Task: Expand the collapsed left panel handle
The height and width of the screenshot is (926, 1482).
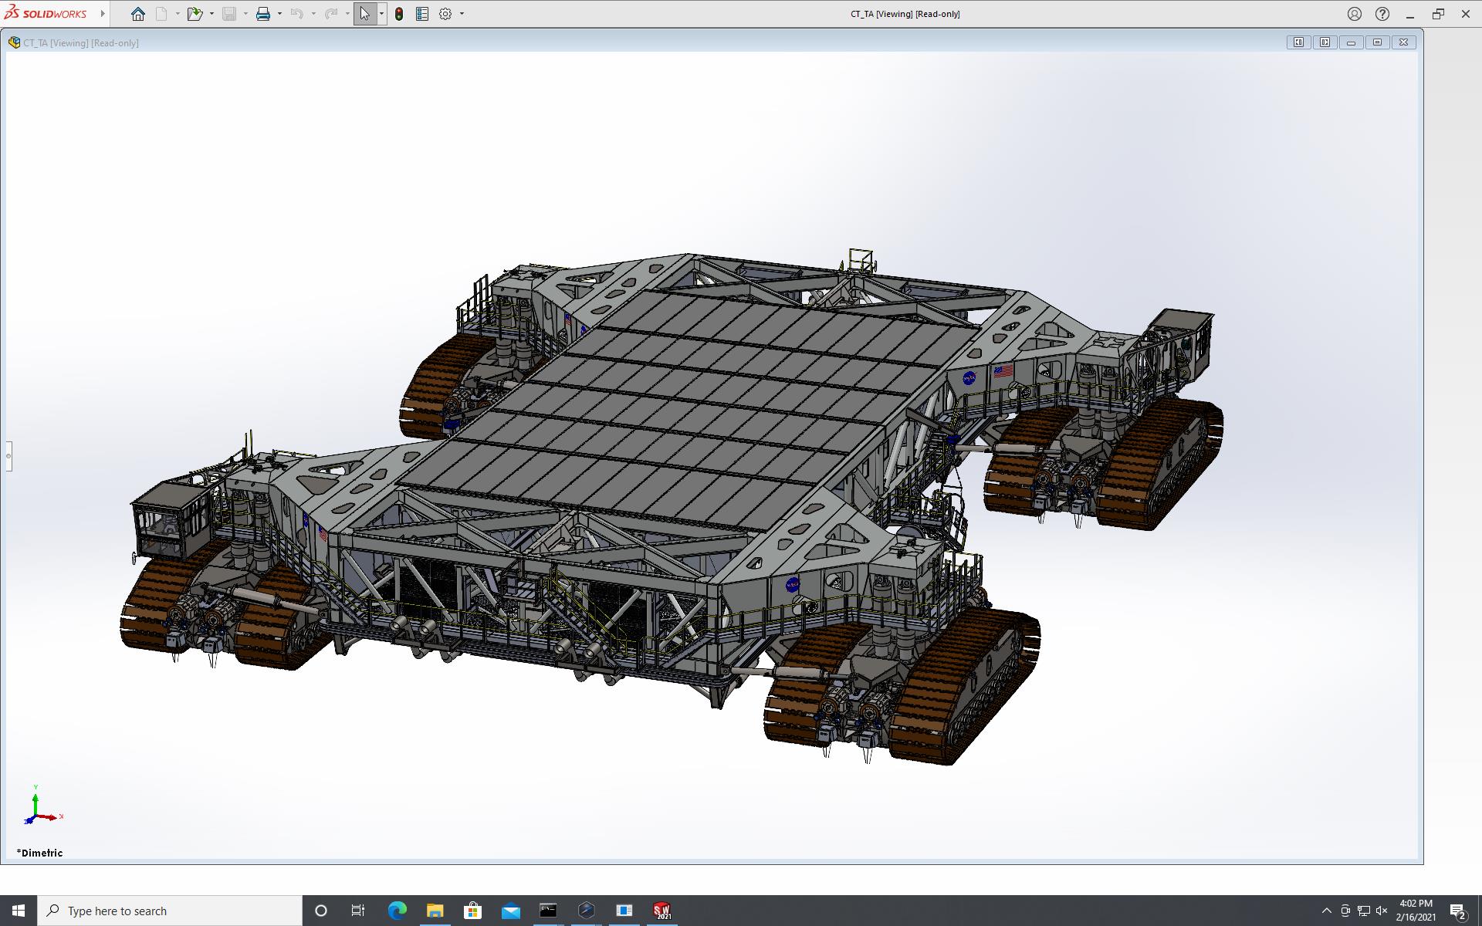Action: [x=8, y=456]
